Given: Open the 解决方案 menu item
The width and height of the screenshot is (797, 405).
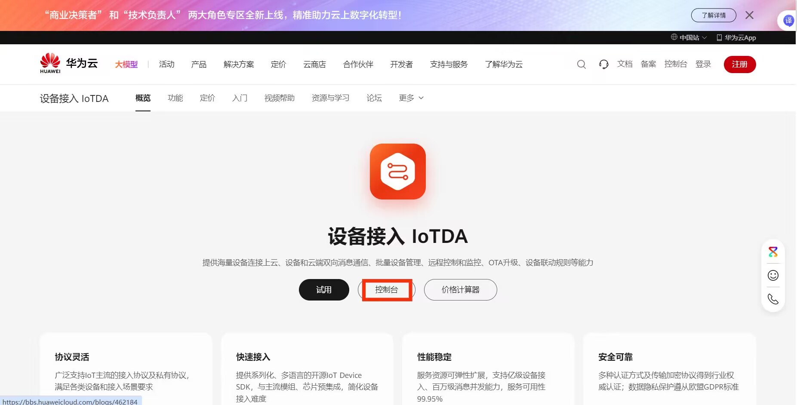Looking at the screenshot, I should [x=239, y=64].
